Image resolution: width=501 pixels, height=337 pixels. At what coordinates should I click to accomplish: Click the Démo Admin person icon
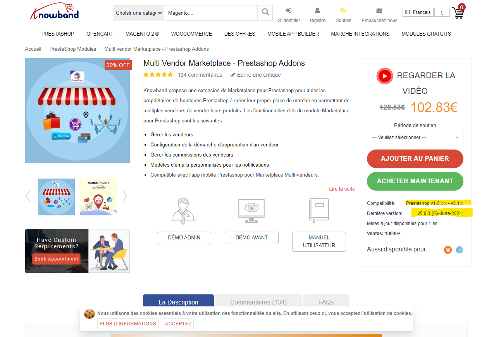[184, 211]
